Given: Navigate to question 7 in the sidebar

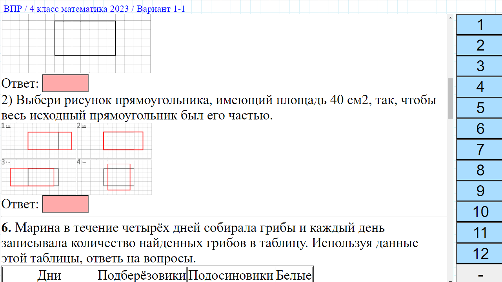Looking at the screenshot, I should pyautogui.click(x=478, y=150).
